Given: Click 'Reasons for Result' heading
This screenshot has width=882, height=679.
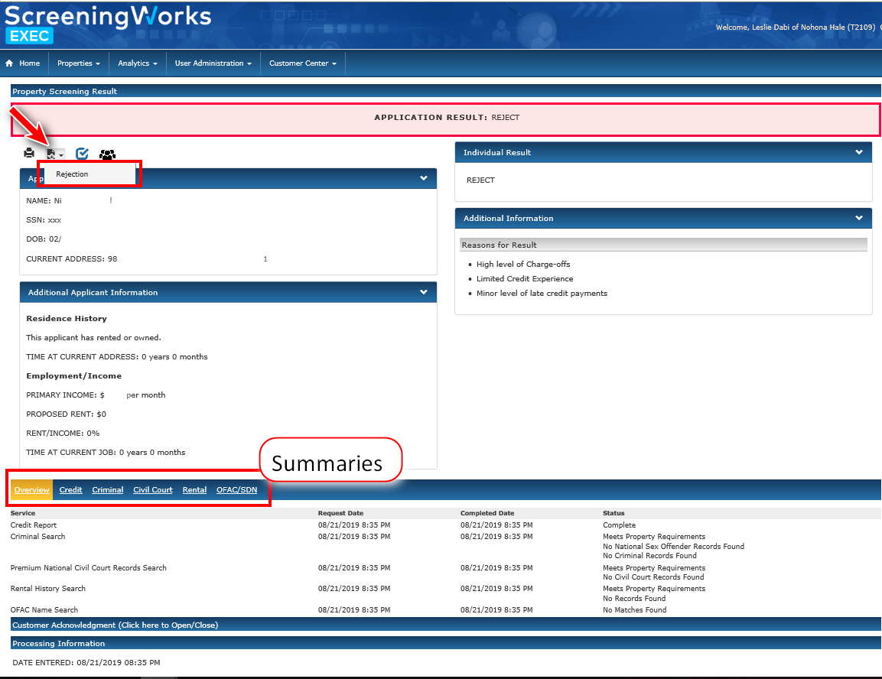Looking at the screenshot, I should point(499,245).
